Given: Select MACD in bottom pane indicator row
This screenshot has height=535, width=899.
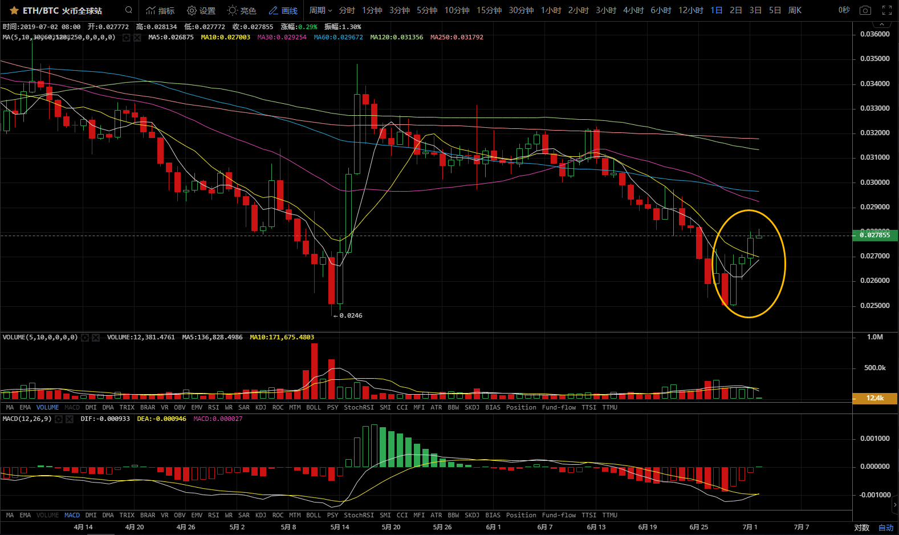Looking at the screenshot, I should (72, 515).
